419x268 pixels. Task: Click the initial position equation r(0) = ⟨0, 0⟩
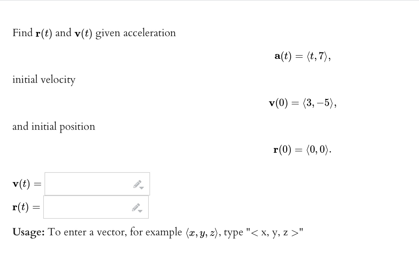tap(302, 150)
